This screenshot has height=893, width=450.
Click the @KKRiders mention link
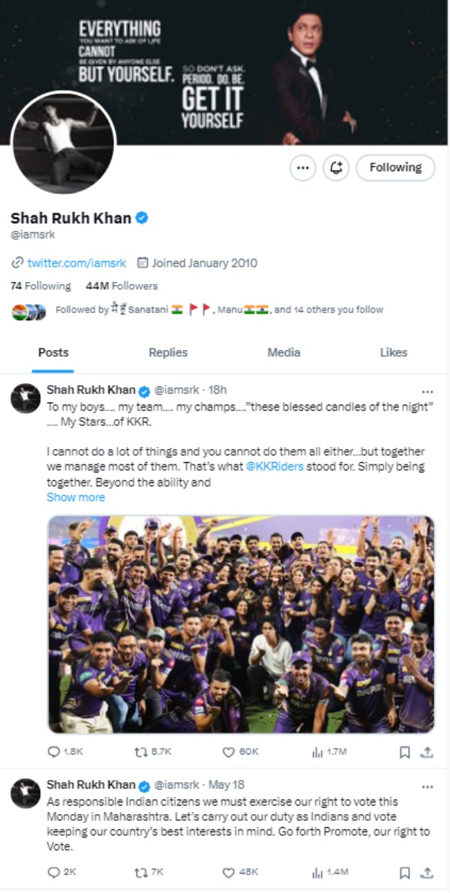275,466
